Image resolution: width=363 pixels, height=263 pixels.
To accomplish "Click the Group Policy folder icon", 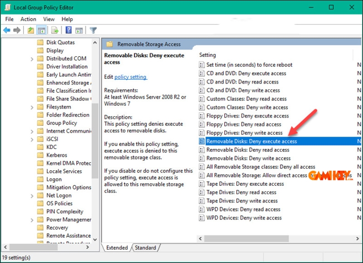I will coord(40,123).
